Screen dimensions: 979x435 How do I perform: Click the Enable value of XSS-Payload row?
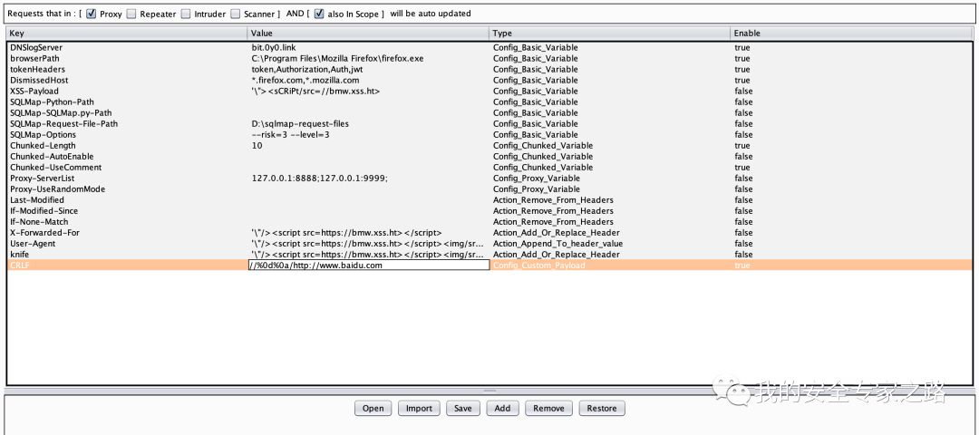(851, 92)
